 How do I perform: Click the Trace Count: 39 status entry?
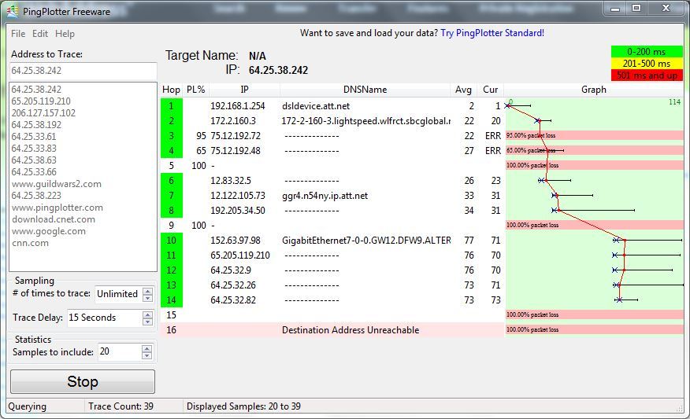[121, 406]
